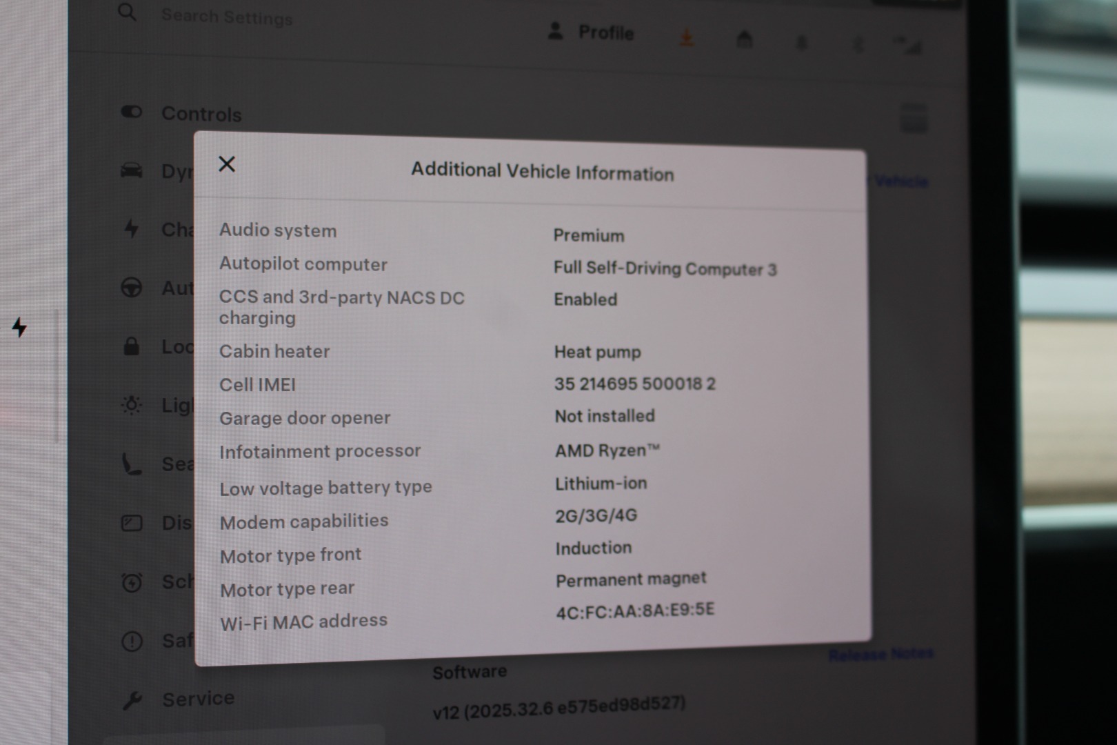1117x745 pixels.
Task: Tap the orange software download icon
Action: coord(686,38)
